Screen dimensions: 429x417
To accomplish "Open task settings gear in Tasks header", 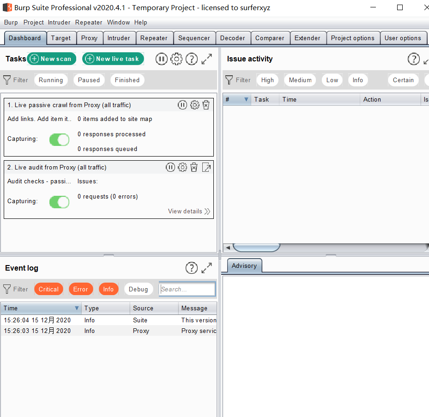I will pos(176,59).
